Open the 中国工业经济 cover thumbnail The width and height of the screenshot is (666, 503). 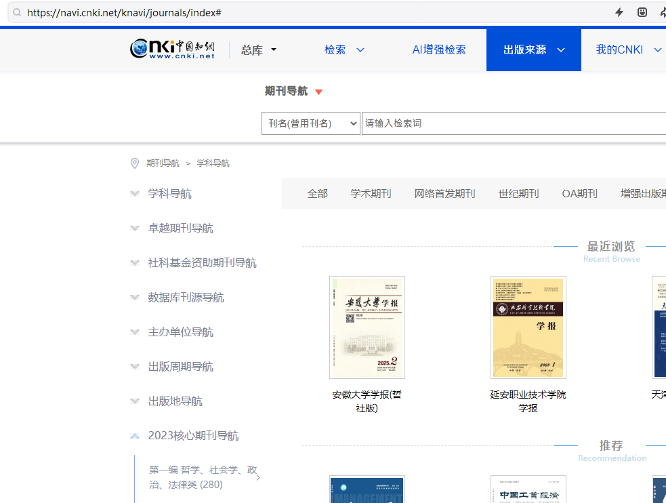(x=528, y=489)
